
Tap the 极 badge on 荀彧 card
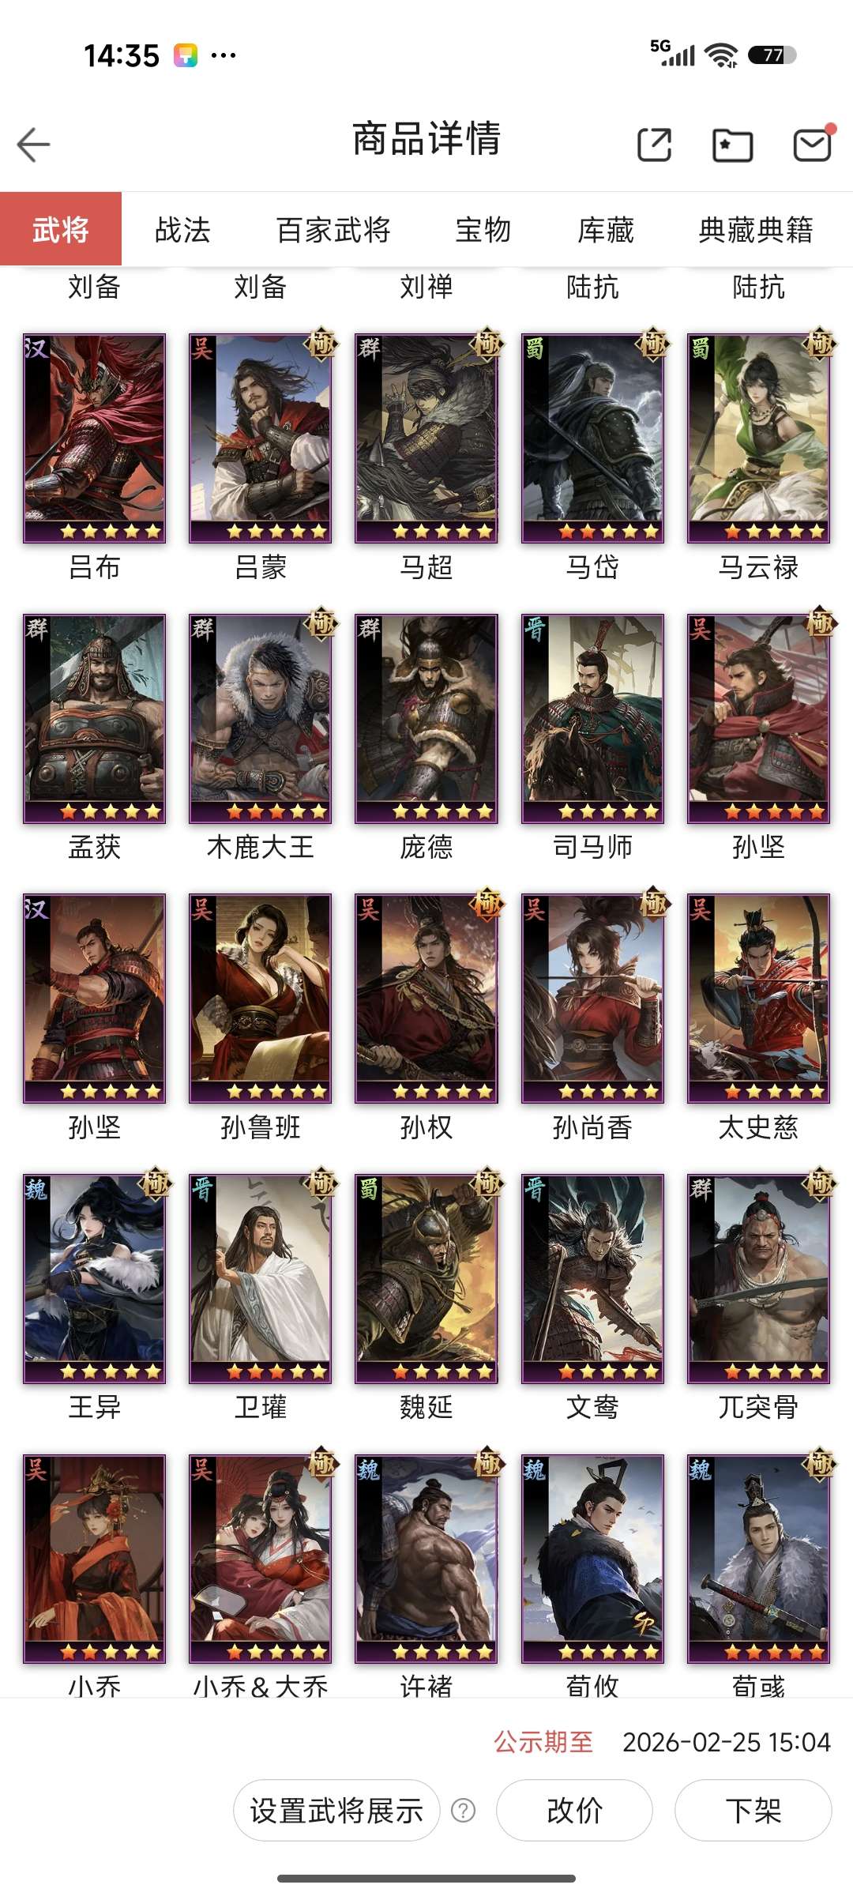819,1464
